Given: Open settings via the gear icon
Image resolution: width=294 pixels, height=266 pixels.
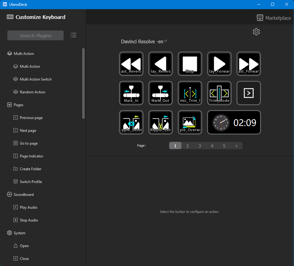Looking at the screenshot, I should (x=256, y=32).
